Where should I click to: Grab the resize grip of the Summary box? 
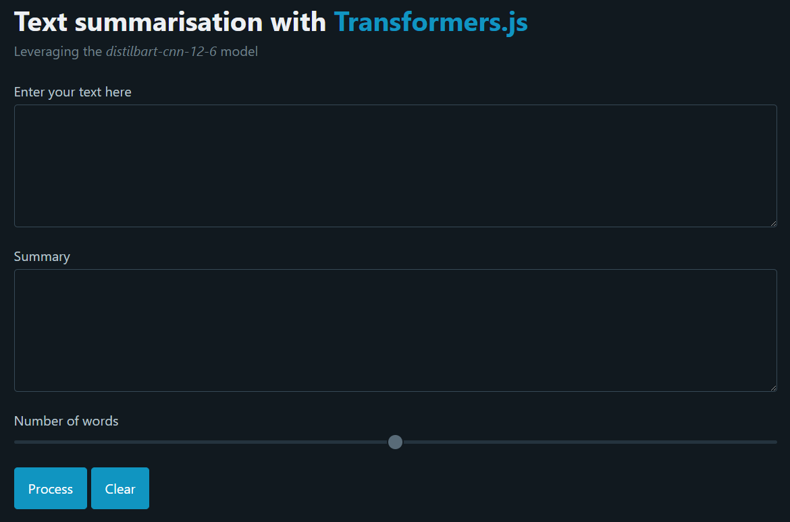coord(773,388)
